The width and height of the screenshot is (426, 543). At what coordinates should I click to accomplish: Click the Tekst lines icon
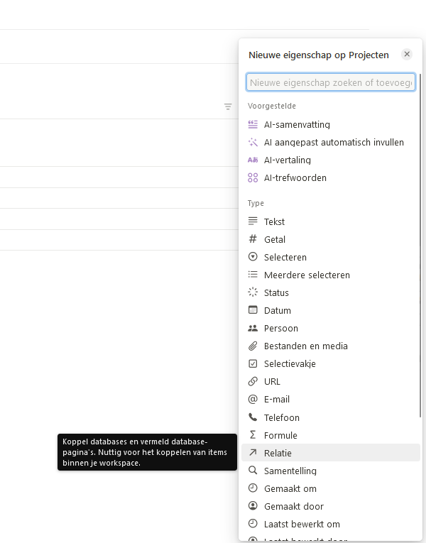point(253,221)
